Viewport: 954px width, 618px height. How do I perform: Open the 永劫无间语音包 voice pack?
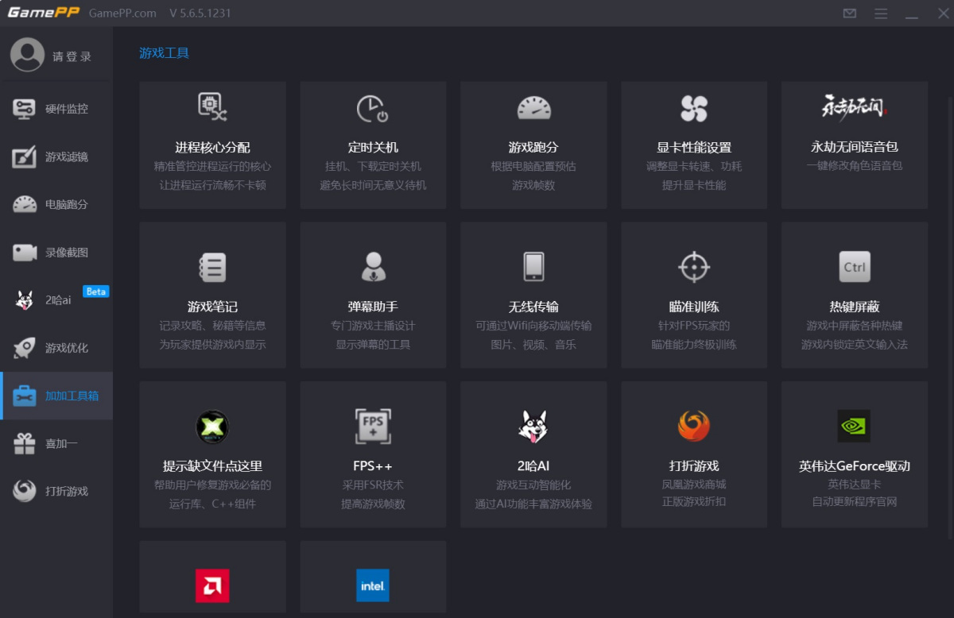pos(854,145)
